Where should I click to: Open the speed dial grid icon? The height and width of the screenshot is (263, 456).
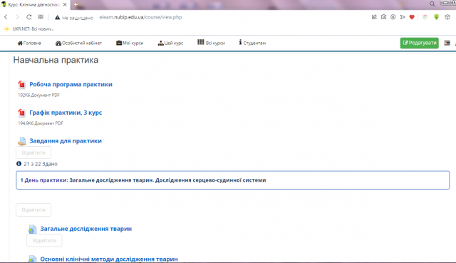41,17
